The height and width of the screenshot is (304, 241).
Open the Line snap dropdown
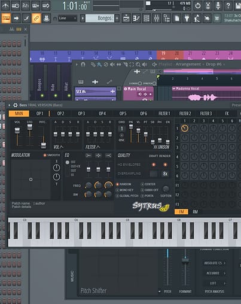pos(68,19)
